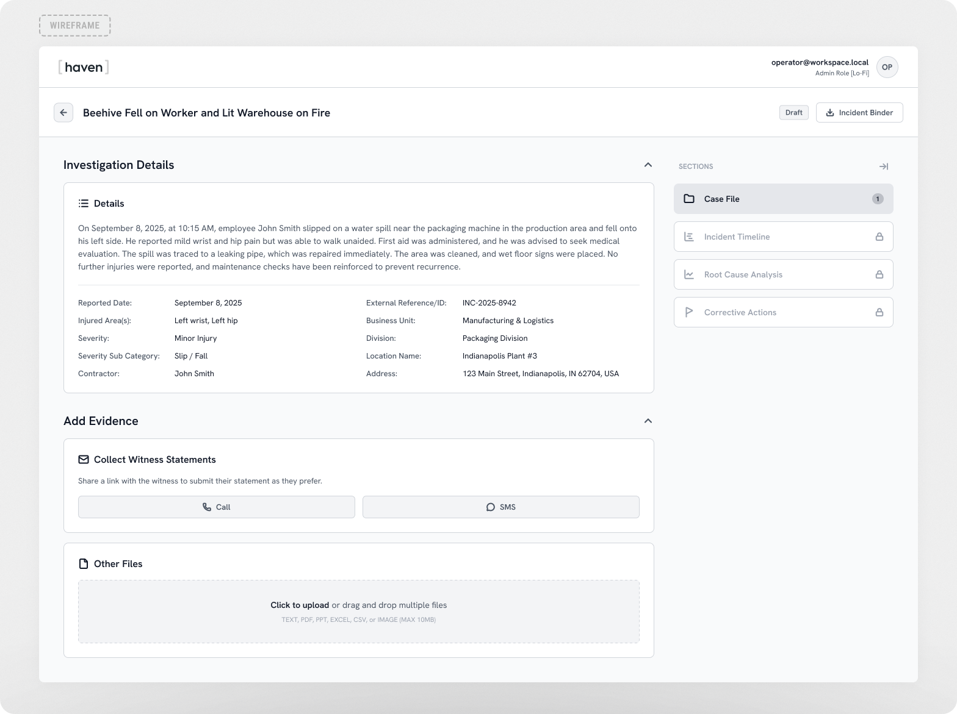Image resolution: width=957 pixels, height=714 pixels.
Task: Click the Contractor value John Smith
Action: (x=194, y=374)
